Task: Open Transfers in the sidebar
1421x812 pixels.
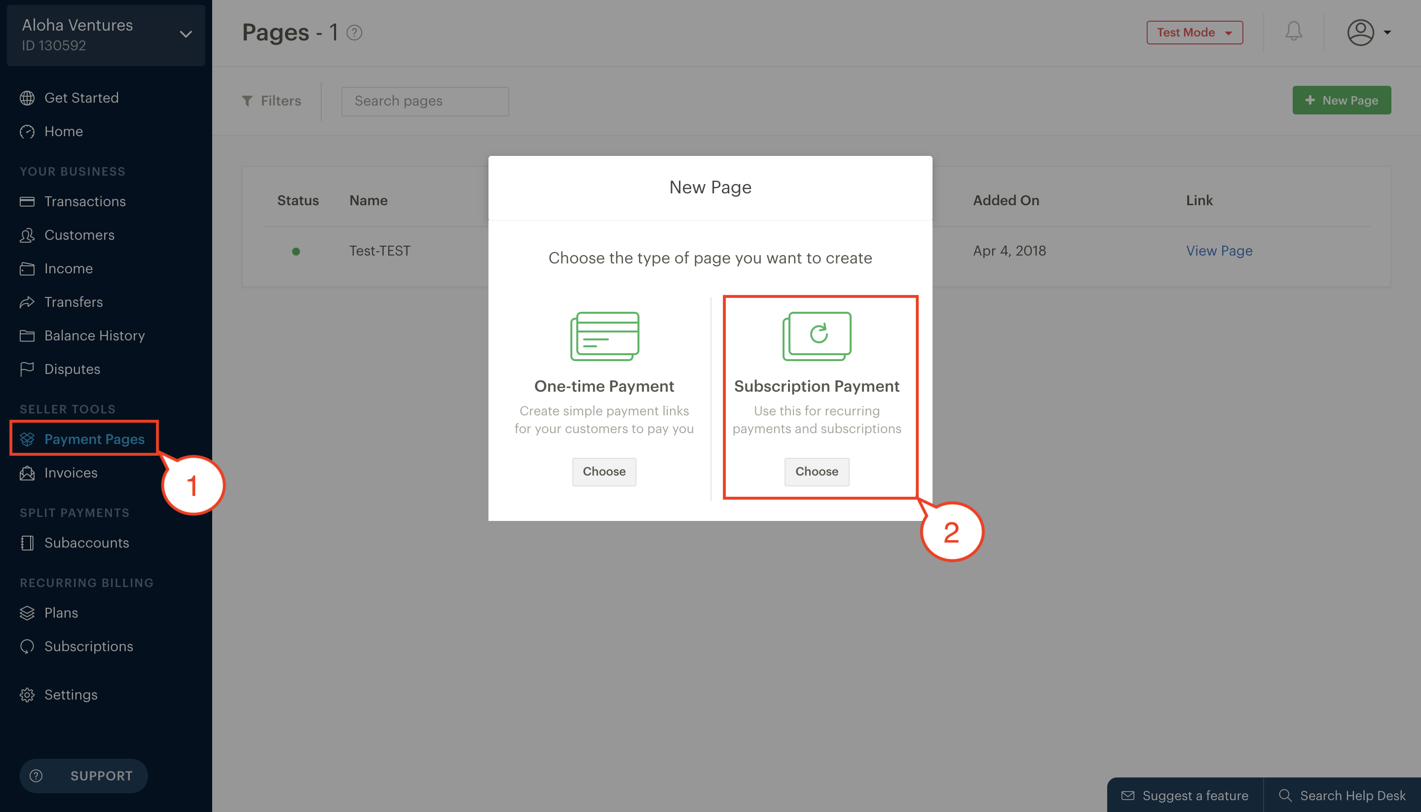Action: (61, 302)
